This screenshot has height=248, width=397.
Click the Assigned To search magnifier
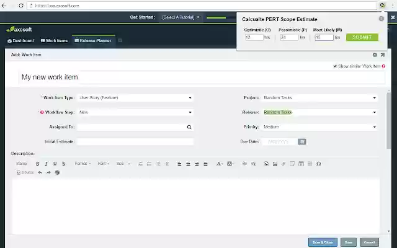pos(189,127)
